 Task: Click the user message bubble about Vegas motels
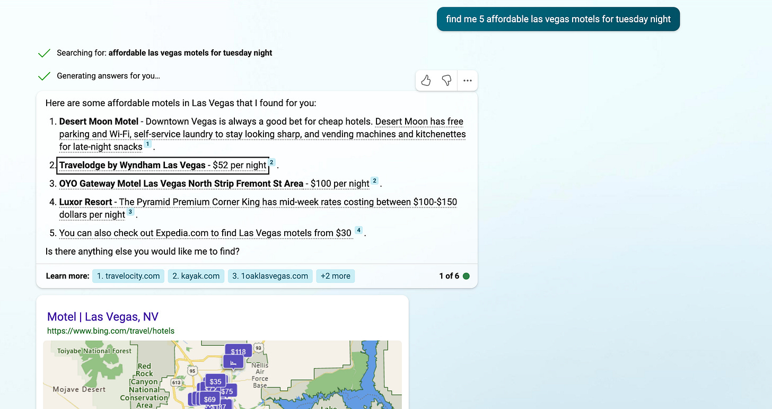coord(558,19)
